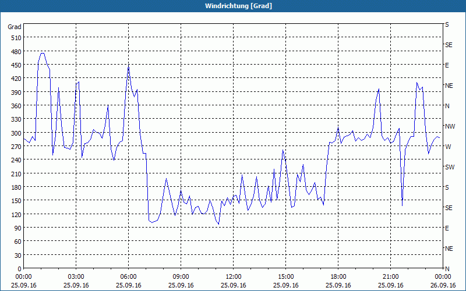Click the 390 degree axis label

coord(16,93)
